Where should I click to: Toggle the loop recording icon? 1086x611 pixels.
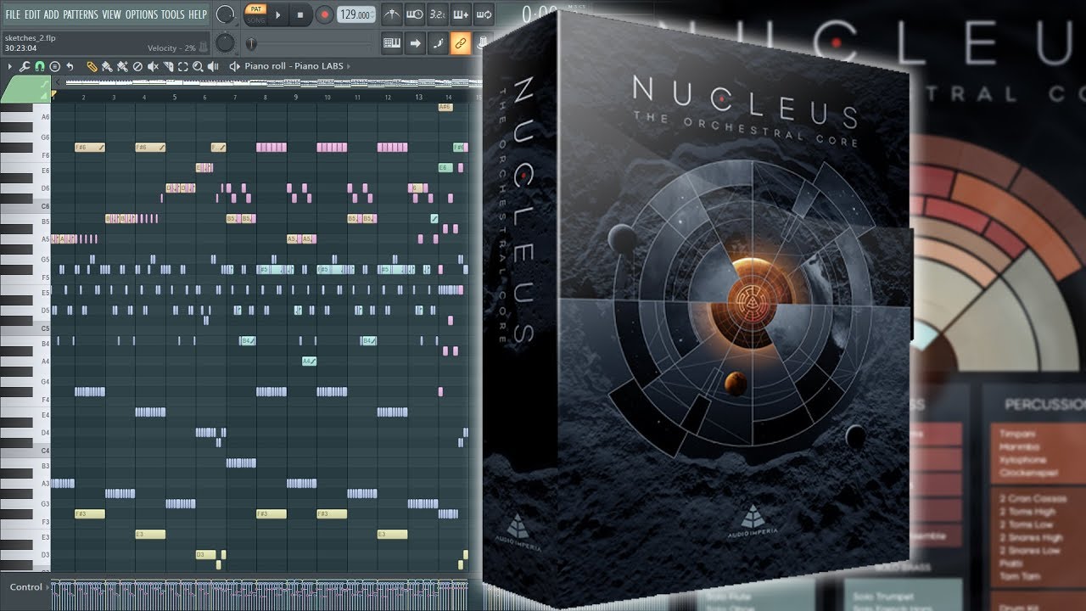pyautogui.click(x=483, y=14)
